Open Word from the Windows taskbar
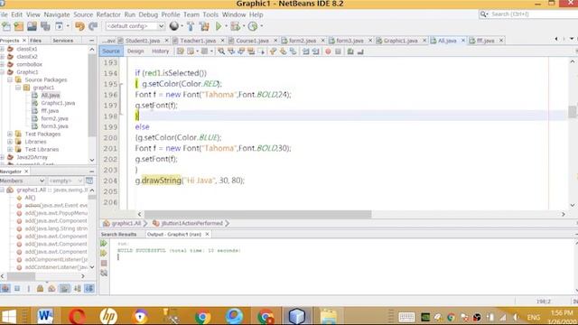578x325 pixels. click(x=45, y=316)
